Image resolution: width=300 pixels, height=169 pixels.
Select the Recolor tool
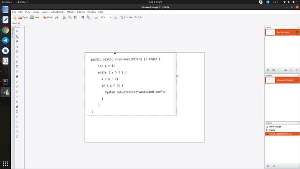(17, 107)
